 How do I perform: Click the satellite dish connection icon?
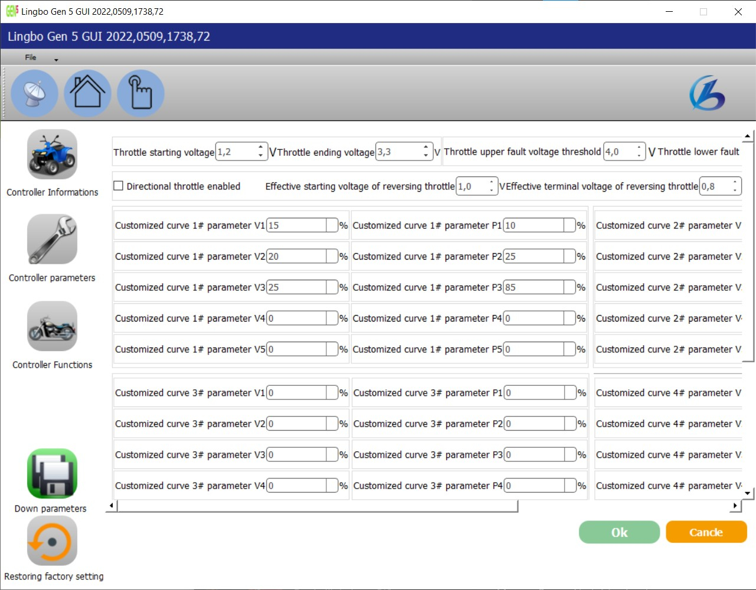click(34, 93)
